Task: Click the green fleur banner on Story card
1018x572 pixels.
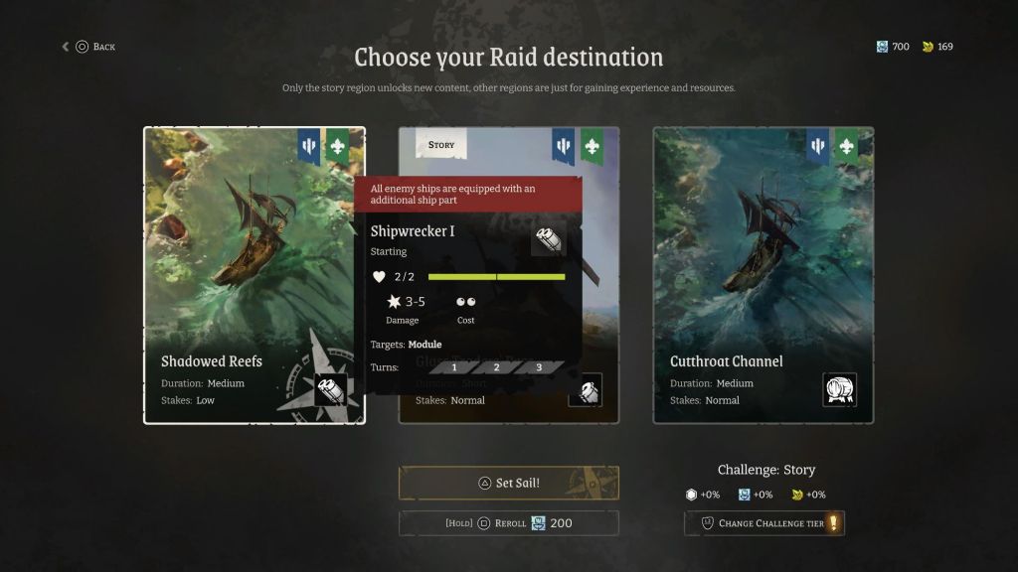Action: [x=592, y=146]
